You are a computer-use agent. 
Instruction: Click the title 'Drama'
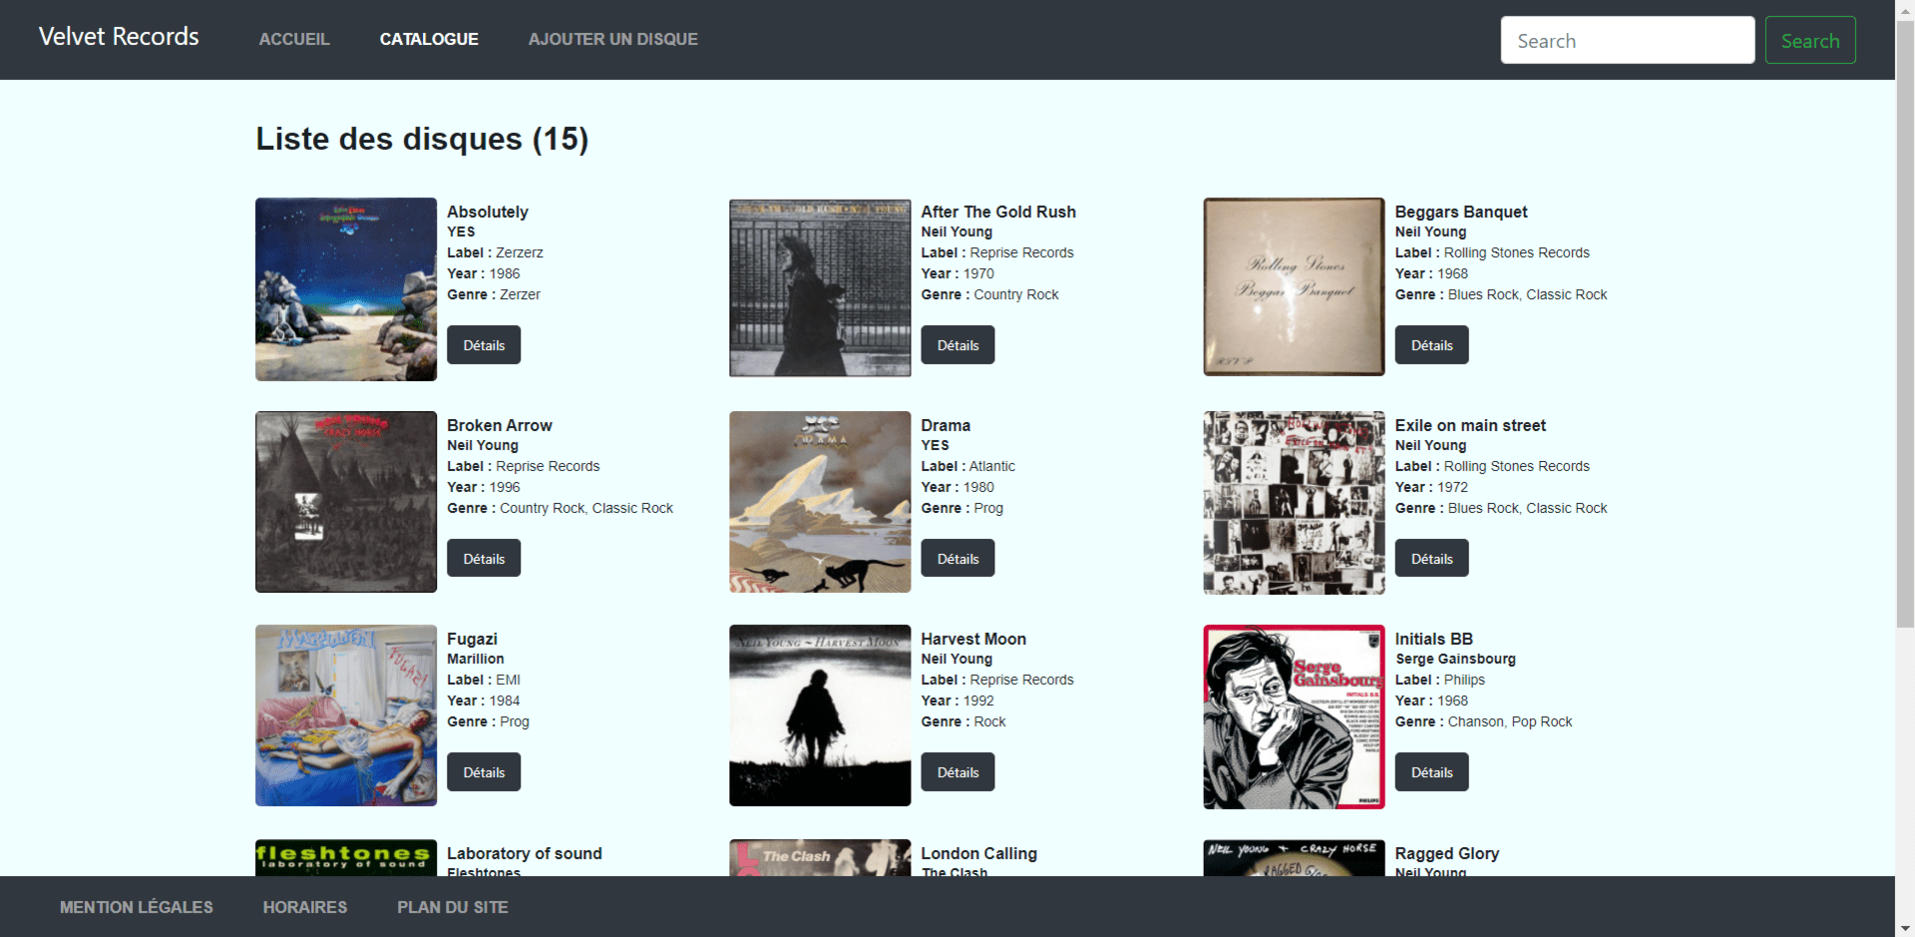(x=946, y=425)
